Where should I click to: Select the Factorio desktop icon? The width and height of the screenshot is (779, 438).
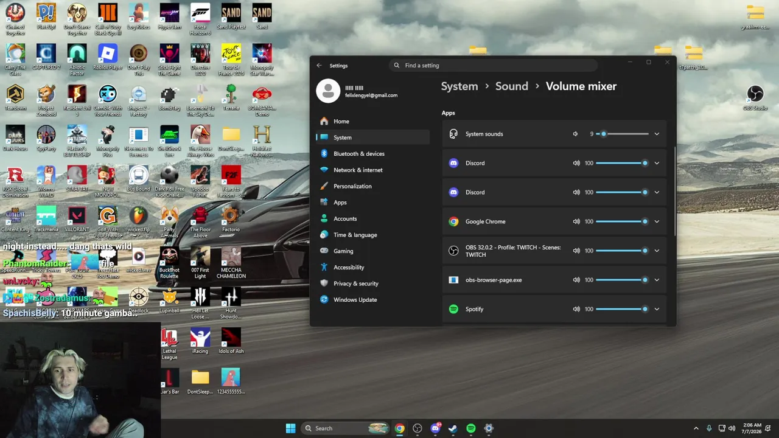231,220
